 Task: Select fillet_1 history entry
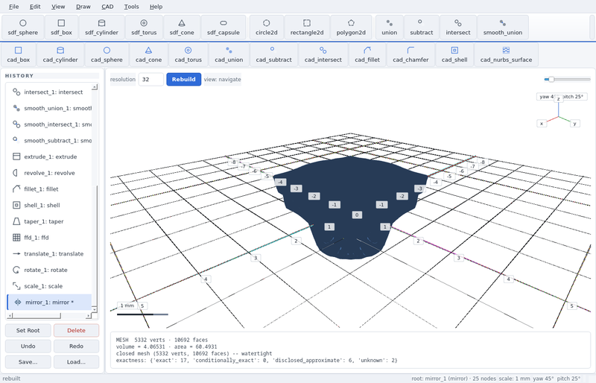coord(49,189)
